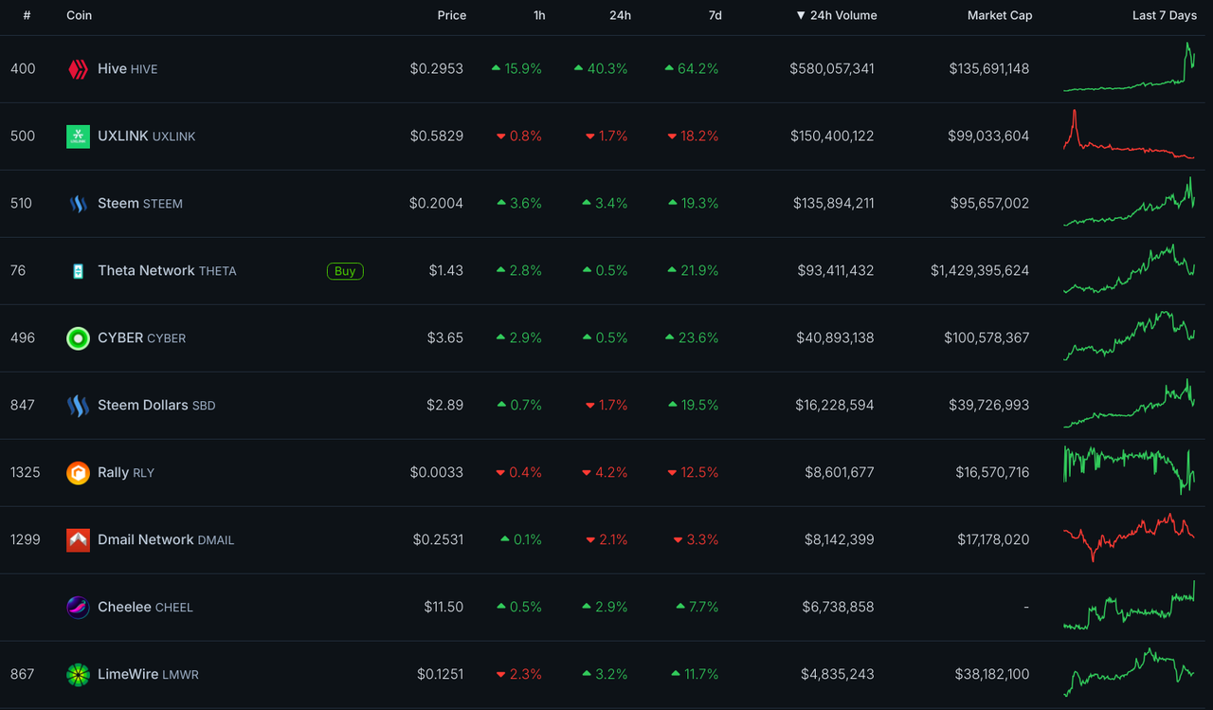Click the LimeWire logo icon
The image size is (1213, 710).
[78, 675]
